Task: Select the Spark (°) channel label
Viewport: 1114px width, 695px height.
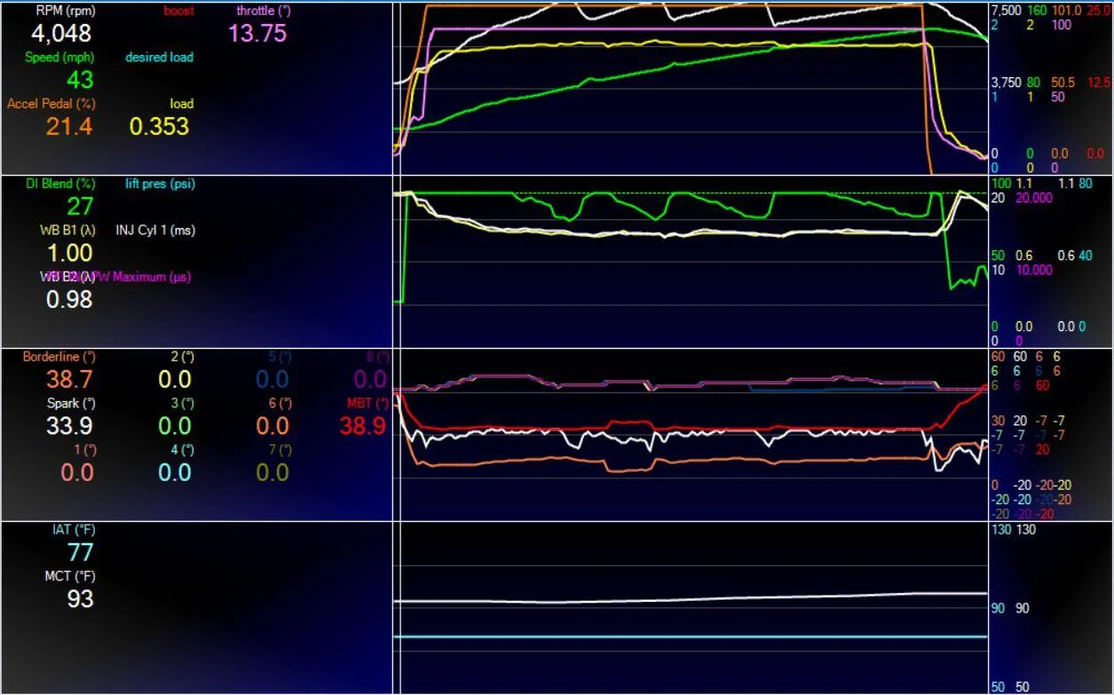Action: pos(71,403)
